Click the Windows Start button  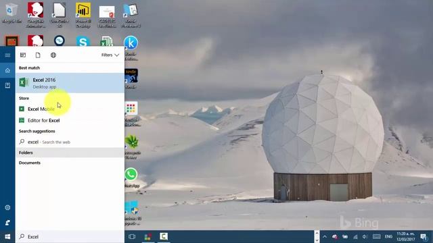click(x=7, y=237)
